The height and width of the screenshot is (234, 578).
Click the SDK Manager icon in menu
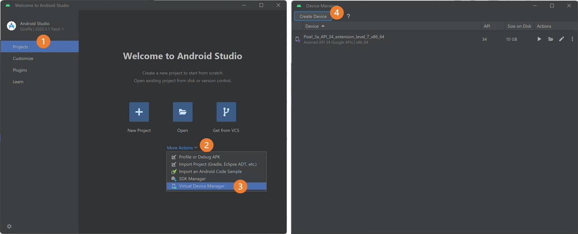click(174, 179)
